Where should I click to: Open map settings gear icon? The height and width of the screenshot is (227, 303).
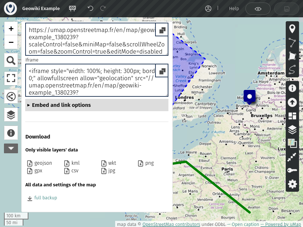click(292, 184)
